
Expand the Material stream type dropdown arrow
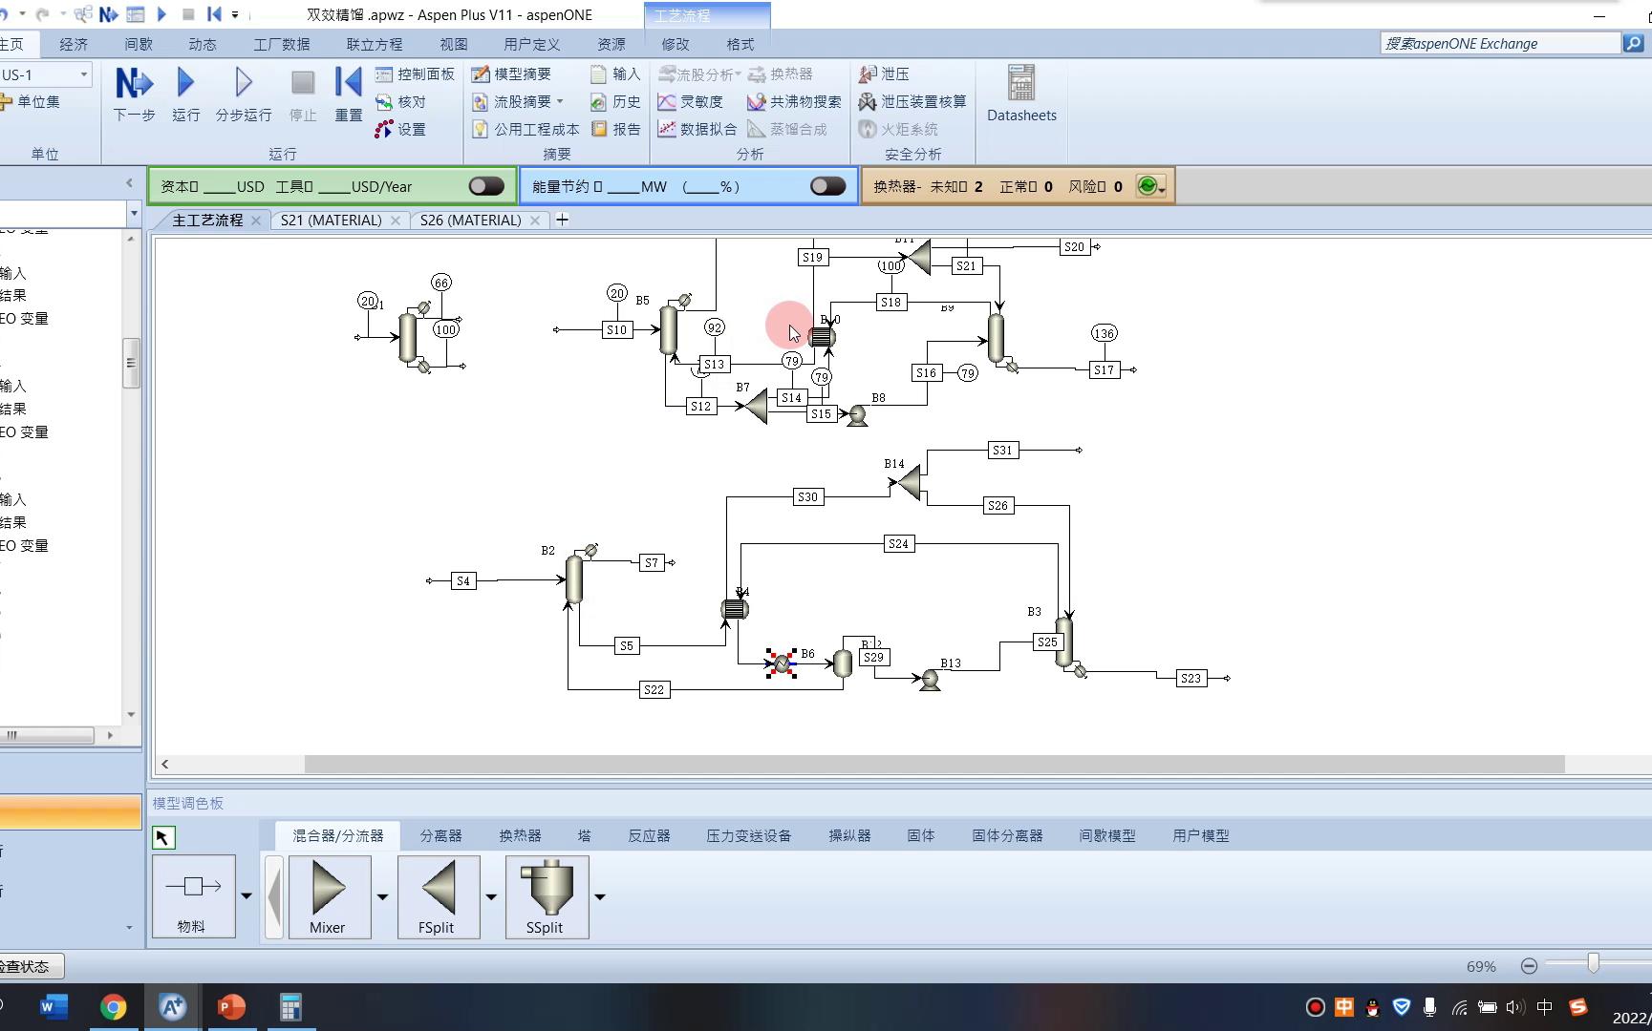(247, 896)
